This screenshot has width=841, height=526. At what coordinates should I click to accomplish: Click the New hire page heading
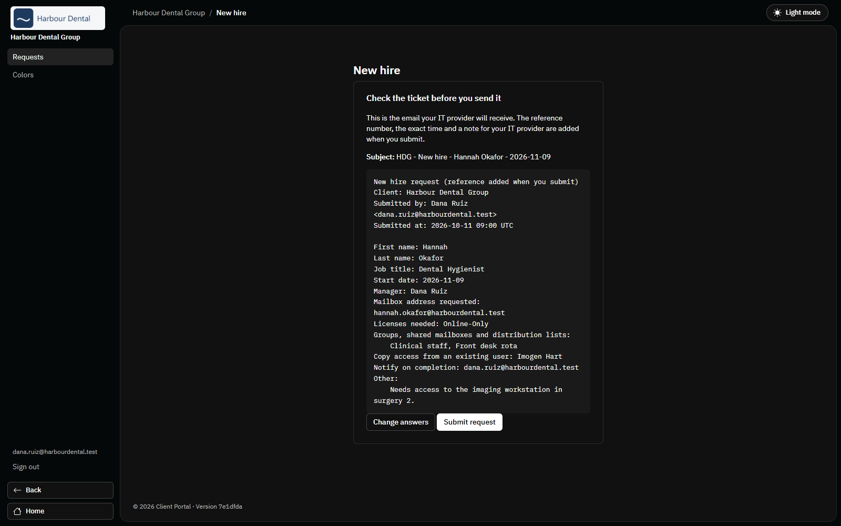377,70
